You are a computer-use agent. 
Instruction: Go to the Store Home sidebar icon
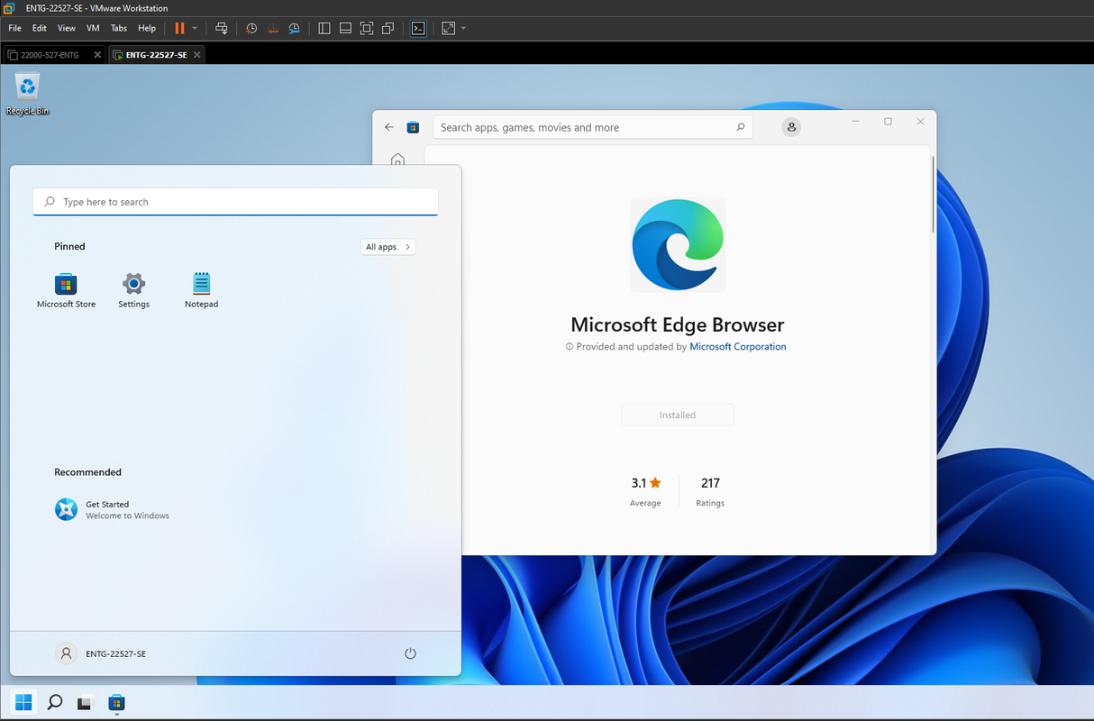pyautogui.click(x=397, y=160)
